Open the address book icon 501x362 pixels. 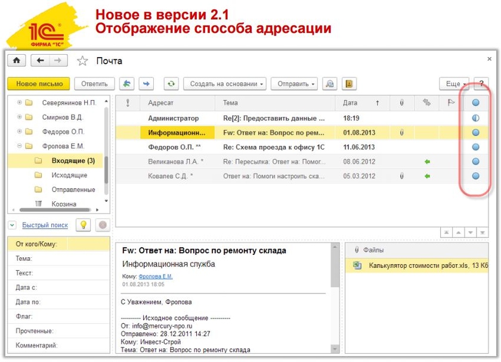pos(350,84)
